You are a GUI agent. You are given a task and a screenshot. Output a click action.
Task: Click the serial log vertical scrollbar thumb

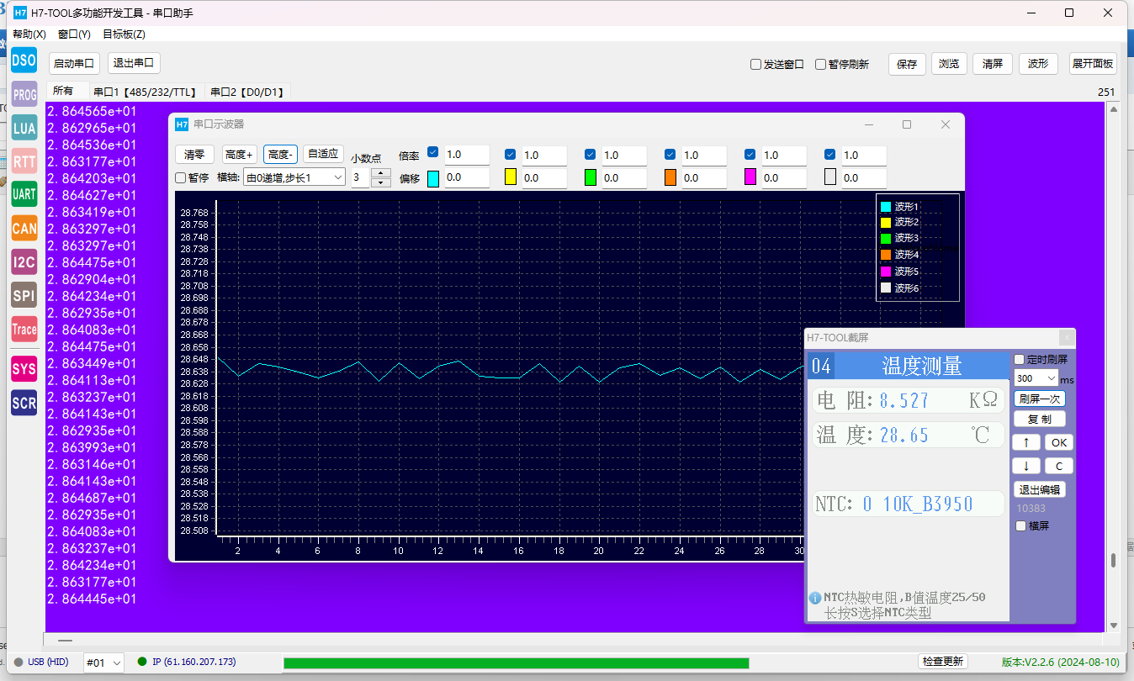(x=1114, y=561)
